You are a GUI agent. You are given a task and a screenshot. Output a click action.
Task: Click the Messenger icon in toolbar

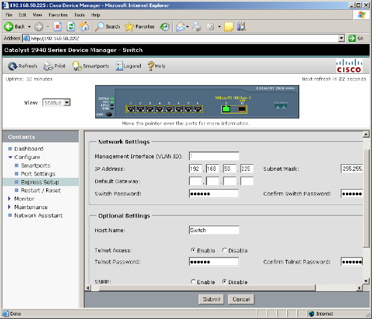[241, 27]
